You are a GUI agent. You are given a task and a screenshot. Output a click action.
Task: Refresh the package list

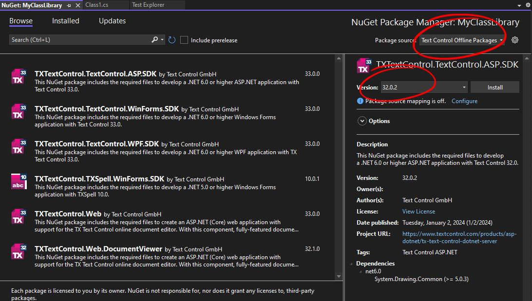[x=172, y=40]
